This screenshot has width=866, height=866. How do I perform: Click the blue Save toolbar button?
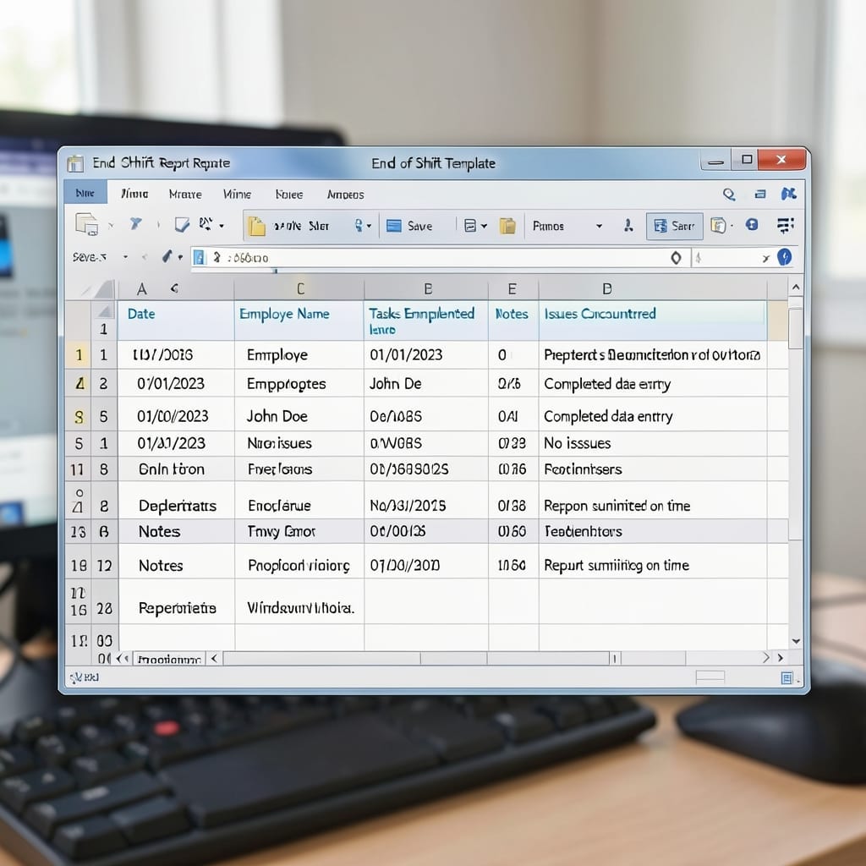[x=409, y=226]
